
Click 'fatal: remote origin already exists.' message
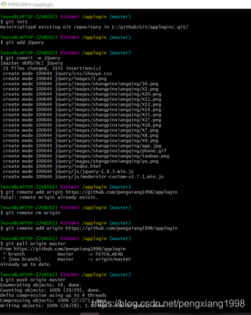tap(49, 197)
